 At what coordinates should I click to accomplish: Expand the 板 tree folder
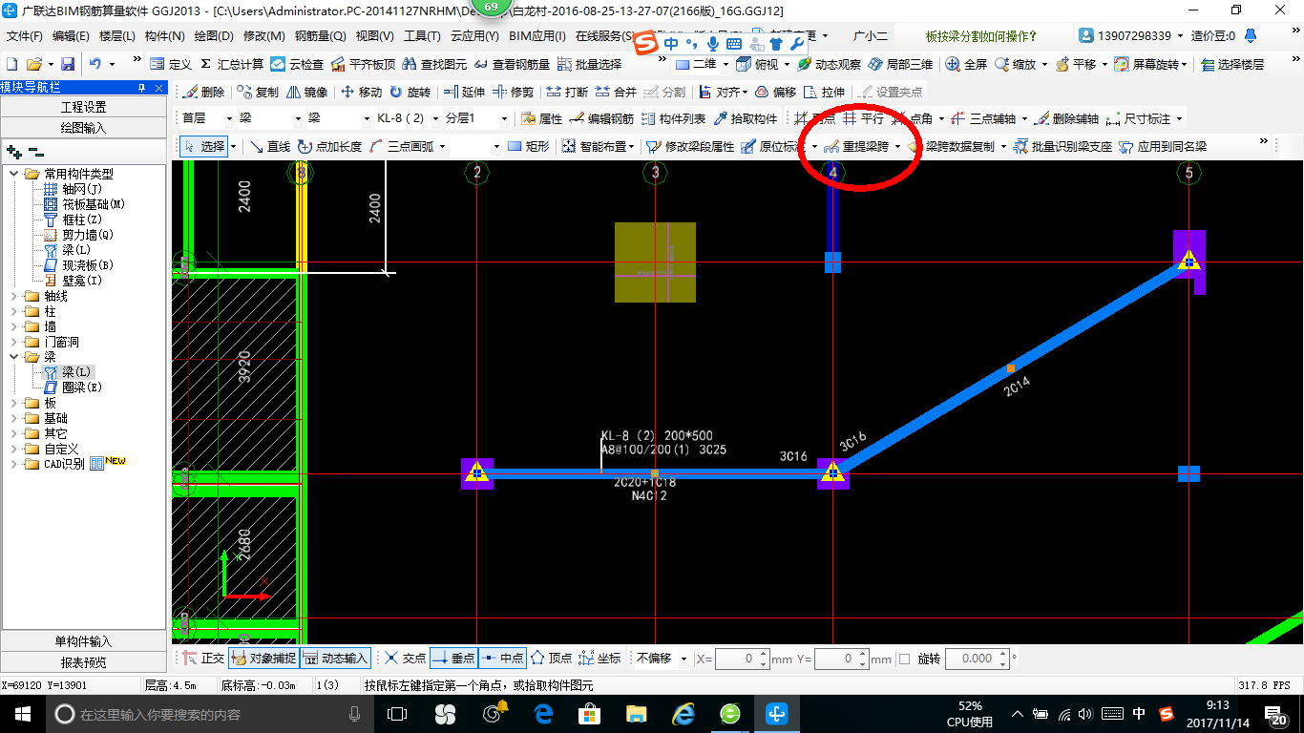(14, 404)
